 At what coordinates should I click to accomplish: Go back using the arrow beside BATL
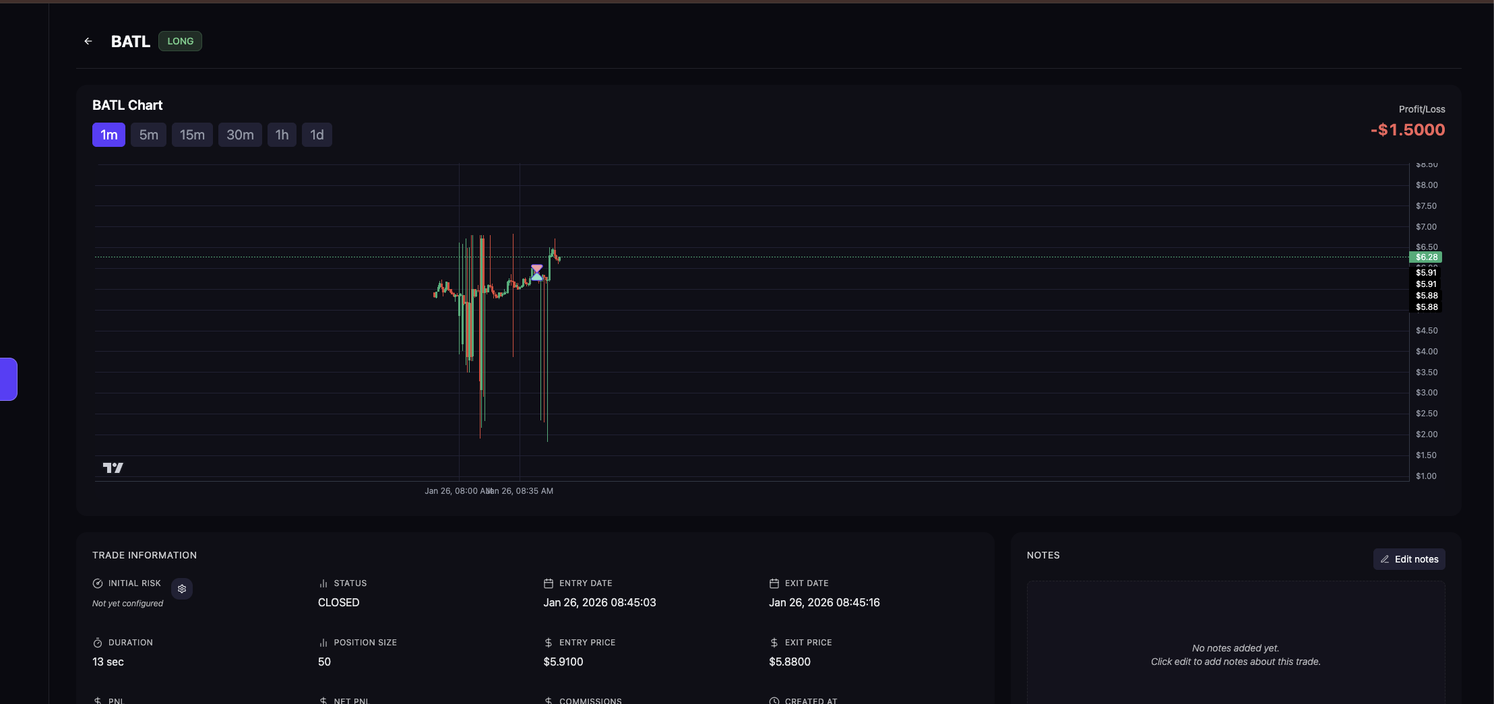tap(88, 41)
